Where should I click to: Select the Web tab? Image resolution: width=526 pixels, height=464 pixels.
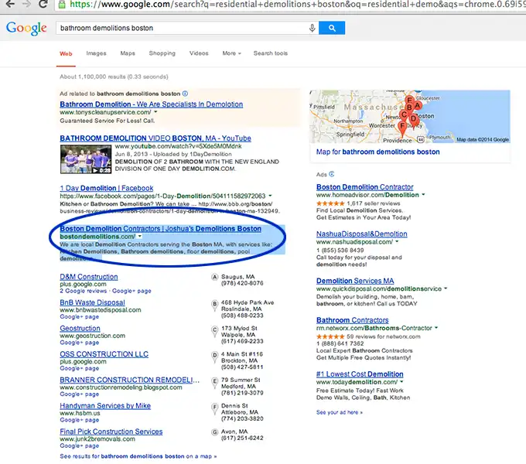(66, 53)
